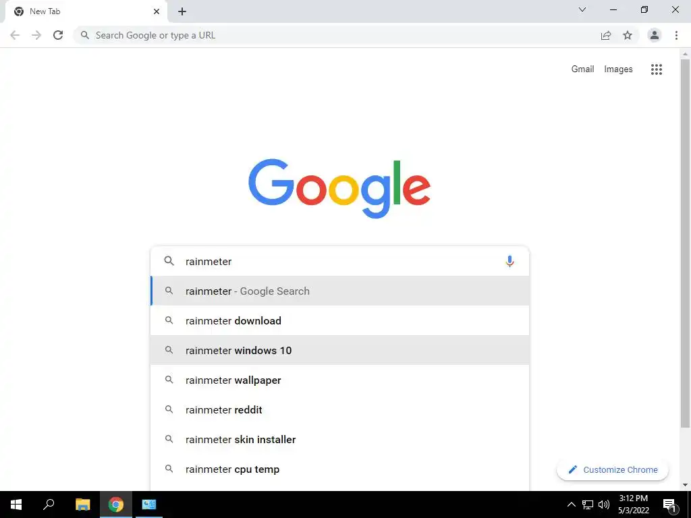Reload the page
This screenshot has height=518, width=691.
(x=58, y=35)
